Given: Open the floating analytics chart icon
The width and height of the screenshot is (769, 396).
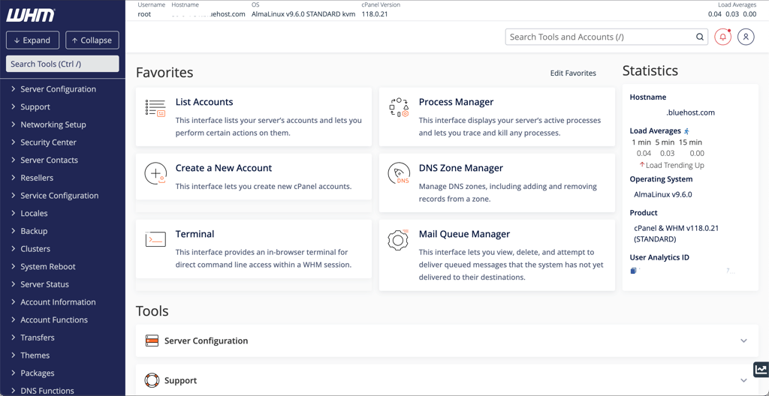Looking at the screenshot, I should [x=761, y=370].
